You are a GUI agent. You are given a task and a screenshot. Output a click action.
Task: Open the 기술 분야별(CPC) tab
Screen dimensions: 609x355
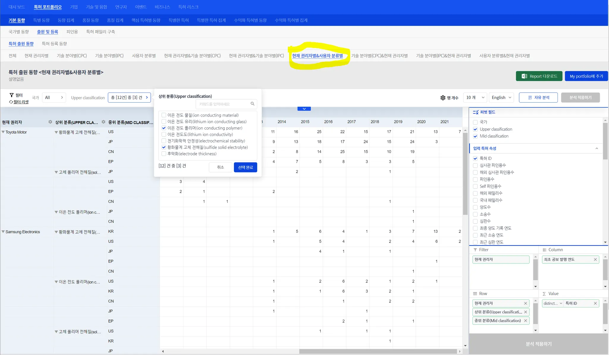pyautogui.click(x=72, y=56)
